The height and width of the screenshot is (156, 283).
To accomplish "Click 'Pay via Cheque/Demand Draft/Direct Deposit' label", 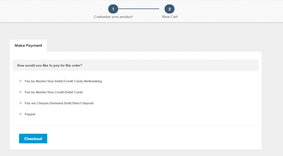I will pyautogui.click(x=59, y=103).
